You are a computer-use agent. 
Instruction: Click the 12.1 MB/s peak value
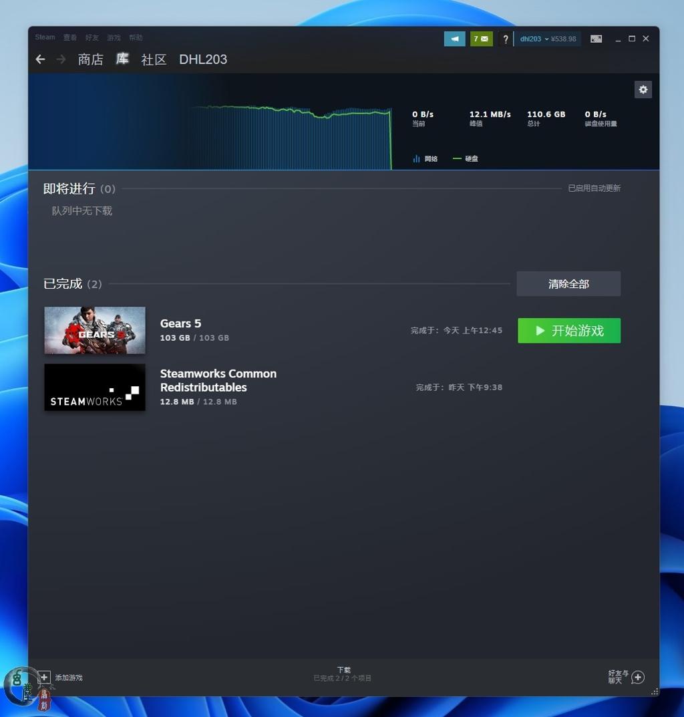[x=490, y=114]
